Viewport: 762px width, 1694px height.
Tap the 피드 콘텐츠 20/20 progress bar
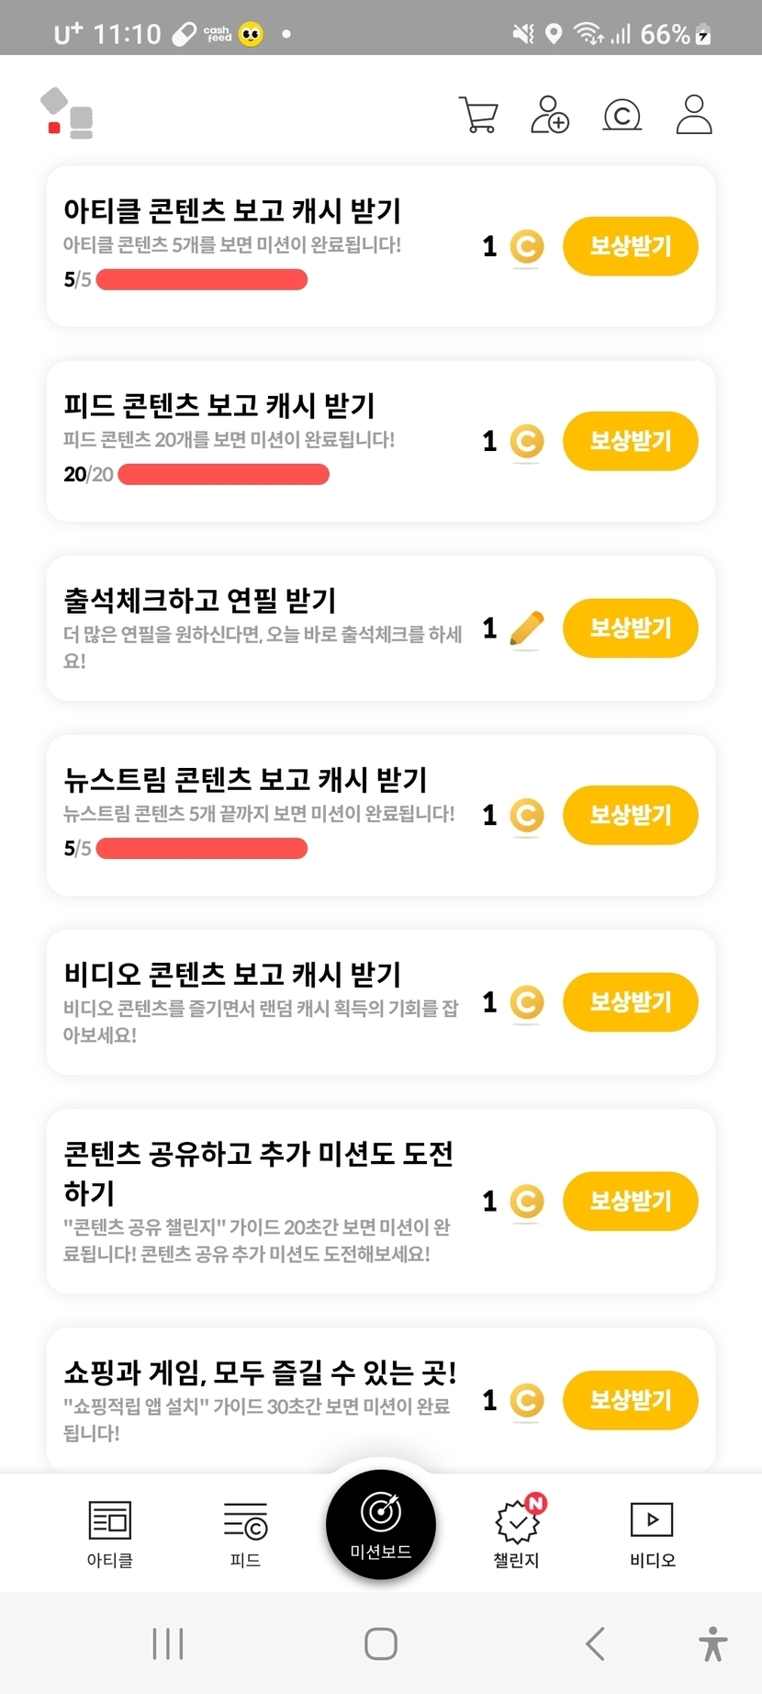click(223, 474)
